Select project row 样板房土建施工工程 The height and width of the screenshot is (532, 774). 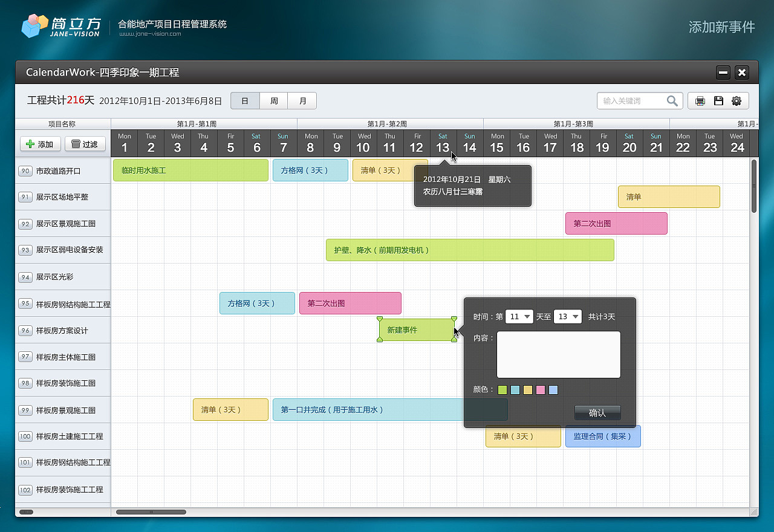[x=63, y=436]
